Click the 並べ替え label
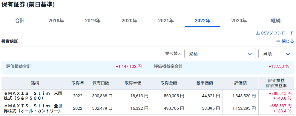296x116 pixels. pyautogui.click(x=173, y=54)
